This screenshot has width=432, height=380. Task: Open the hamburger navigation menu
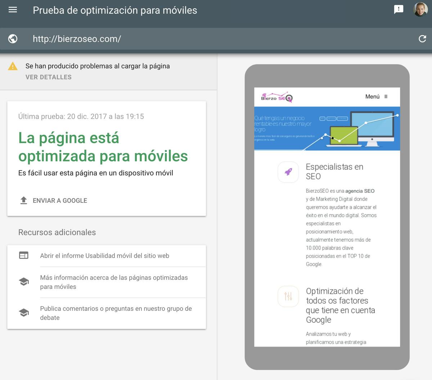[12, 10]
